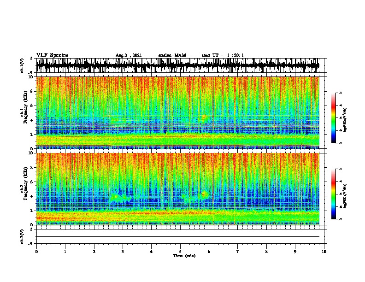
Task: Click the "-7" label on ch.1 color bar
Action: [x=340, y=143]
